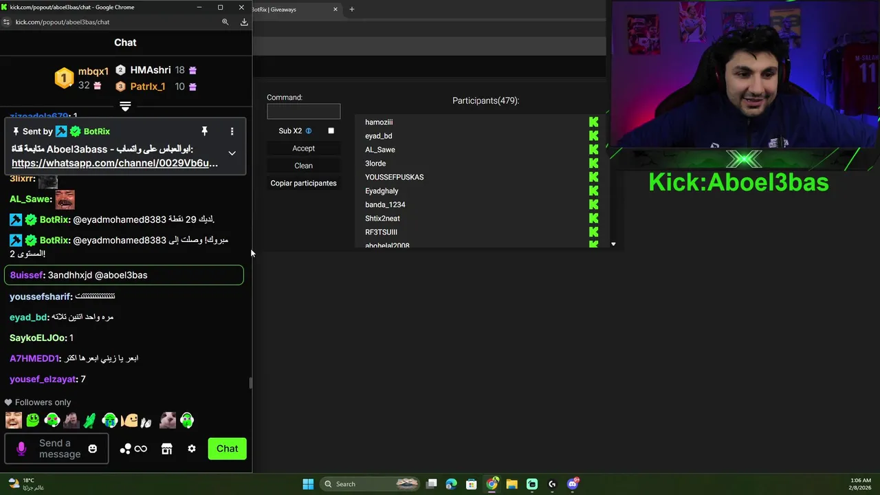Click the taskbar Search box
Image resolution: width=880 pixels, height=495 pixels.
click(370, 484)
